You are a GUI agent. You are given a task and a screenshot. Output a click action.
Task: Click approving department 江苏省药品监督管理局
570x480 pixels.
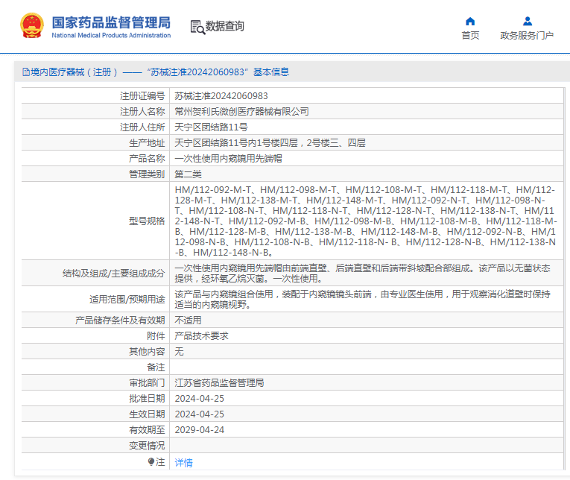pos(219,383)
